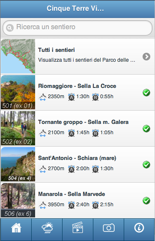Viewport: 155px width, 241px height.
Task: Open the Home tab icon
Action: [16, 228]
